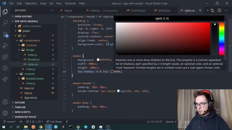Viewport: 232px width, 130px height.
Task: Start a Live Share session
Action: point(54,122)
